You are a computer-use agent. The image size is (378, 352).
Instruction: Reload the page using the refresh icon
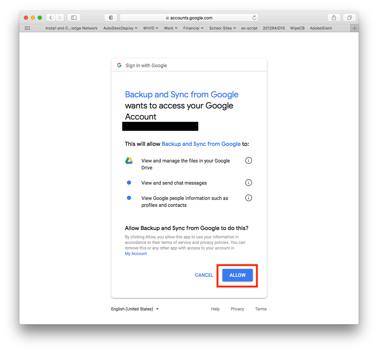254,18
